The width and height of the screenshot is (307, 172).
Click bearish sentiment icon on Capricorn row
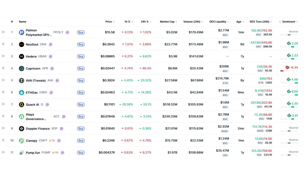coord(287,68)
